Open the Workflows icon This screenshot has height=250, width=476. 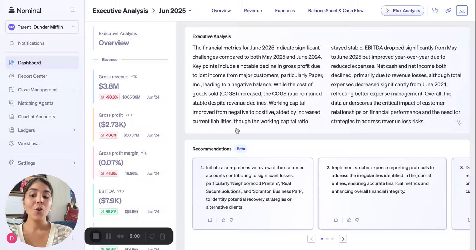tap(12, 143)
